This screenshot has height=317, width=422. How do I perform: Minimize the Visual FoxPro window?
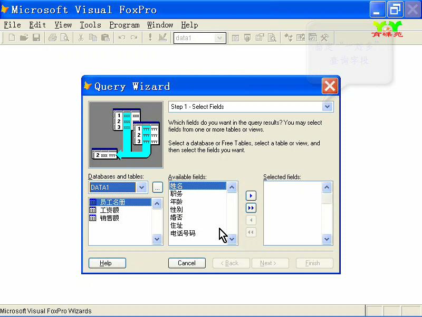point(378,10)
